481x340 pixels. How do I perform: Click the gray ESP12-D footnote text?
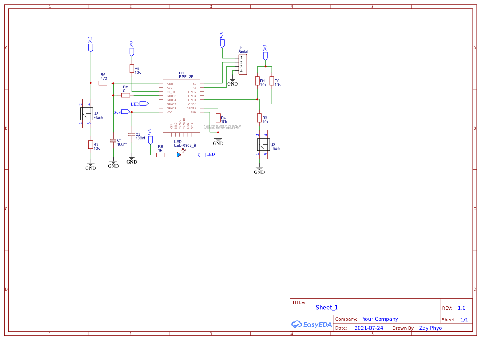point(223,127)
